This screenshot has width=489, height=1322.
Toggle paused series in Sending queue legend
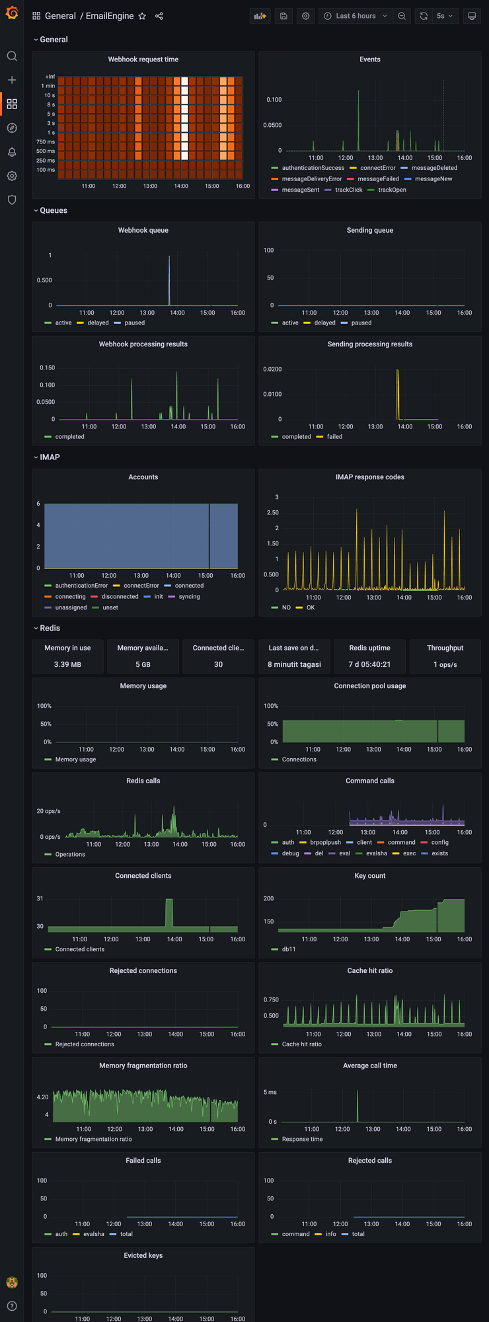[x=361, y=323]
